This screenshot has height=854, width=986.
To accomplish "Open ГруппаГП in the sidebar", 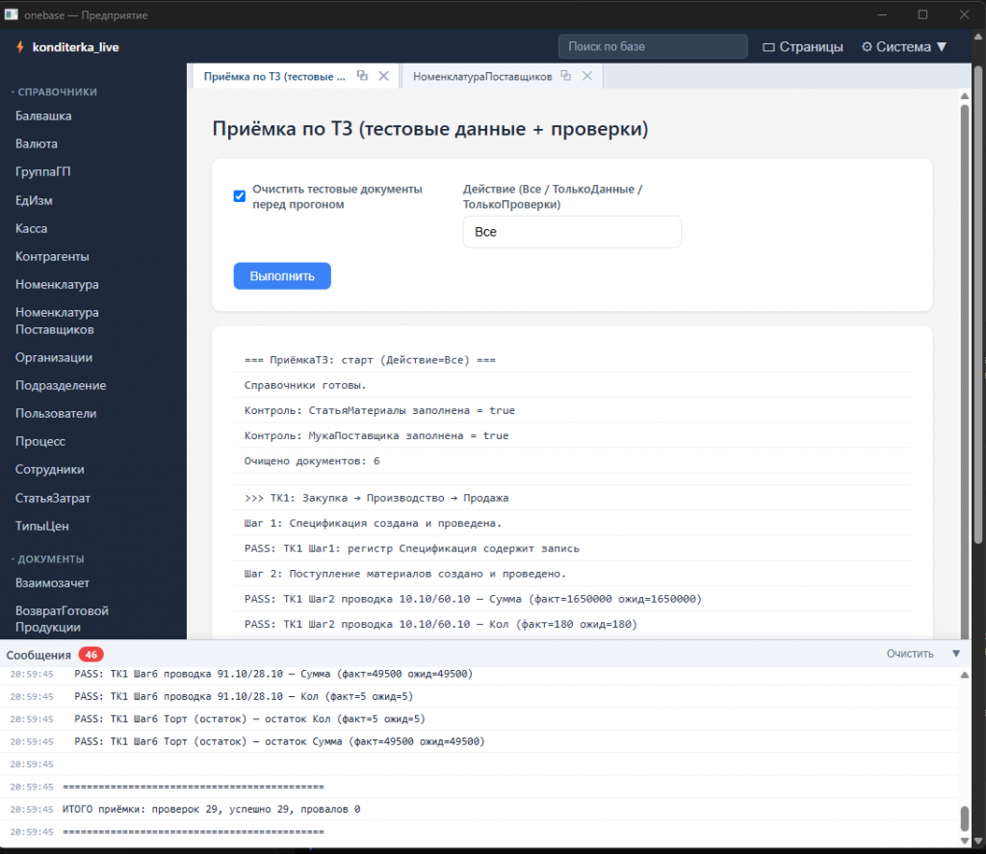I will point(42,171).
